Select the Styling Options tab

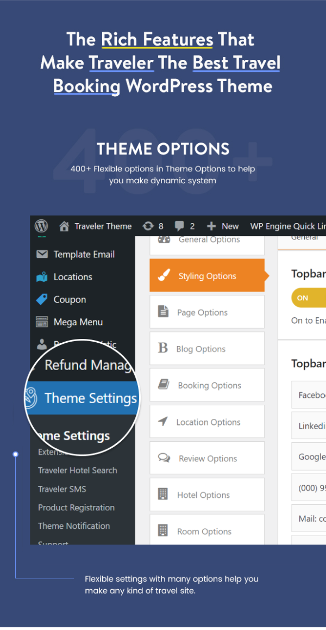click(x=206, y=276)
